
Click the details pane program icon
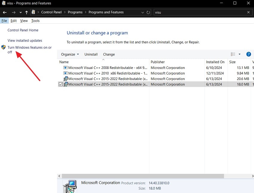(70, 186)
